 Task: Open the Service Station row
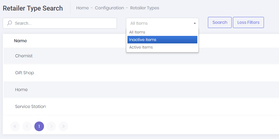tap(30, 106)
